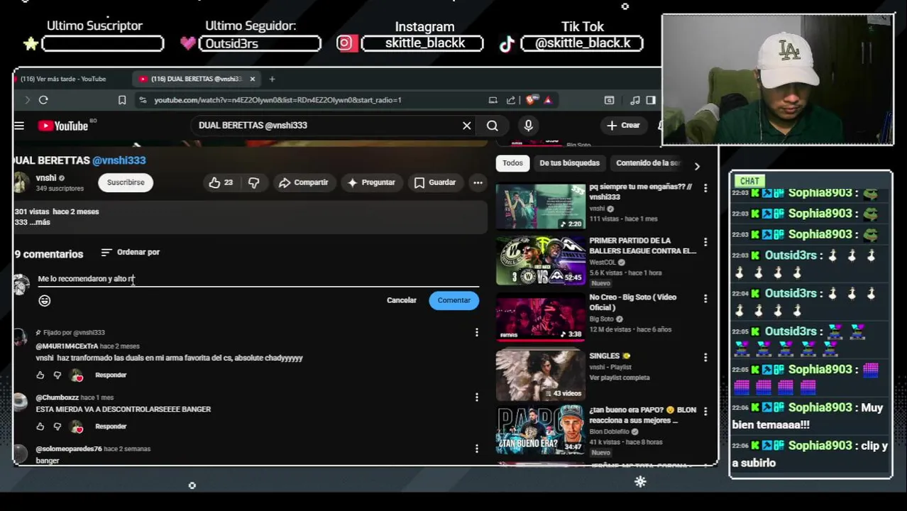This screenshot has width=907, height=511.
Task: Open the No Creo - Big Soto thumbnail
Action: tap(541, 317)
